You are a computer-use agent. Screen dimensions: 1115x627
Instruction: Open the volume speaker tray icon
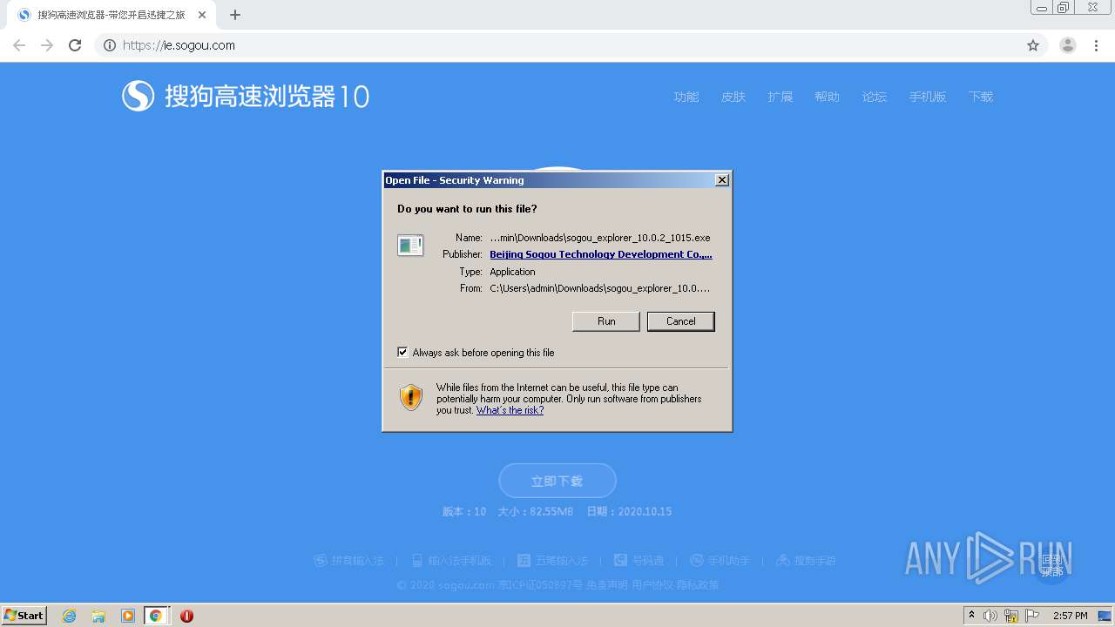(x=990, y=616)
